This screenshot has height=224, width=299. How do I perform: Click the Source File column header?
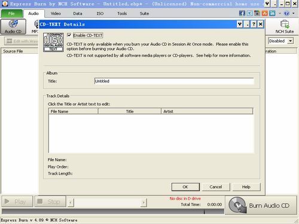20,51
